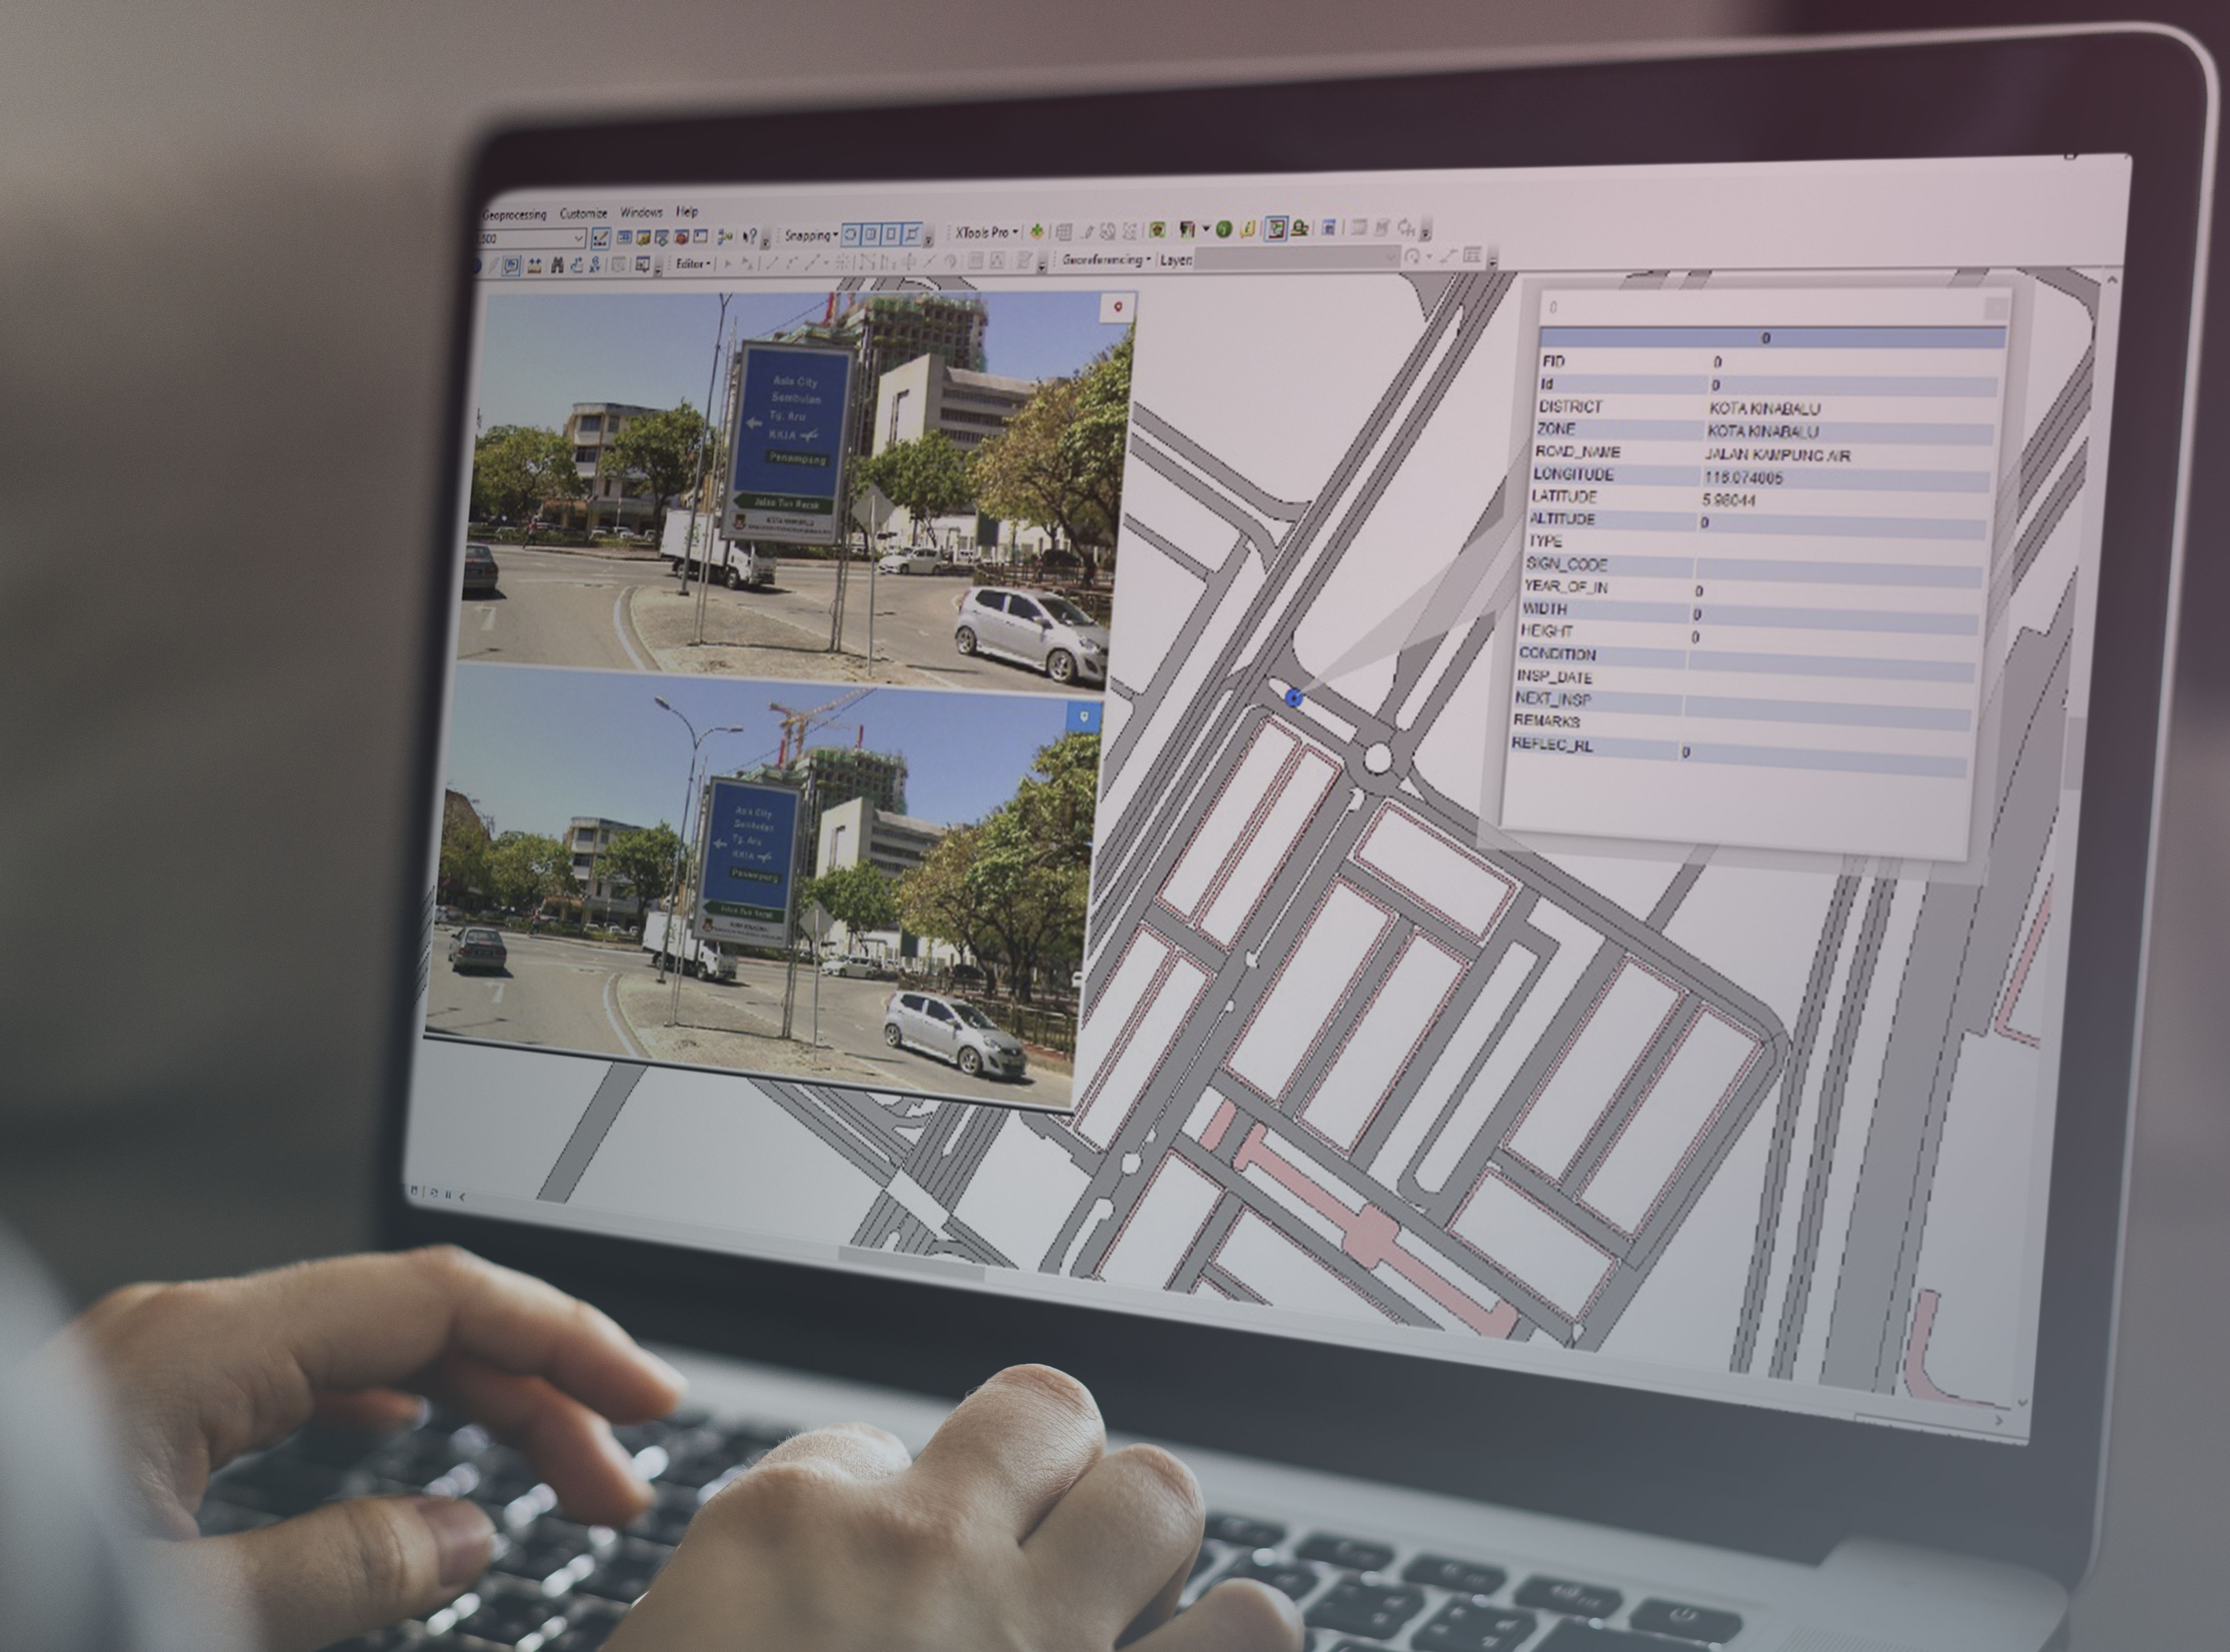Viewport: 2230px width, 1652px height.
Task: Click the blue pin icon on bottom photo
Action: click(x=1083, y=717)
